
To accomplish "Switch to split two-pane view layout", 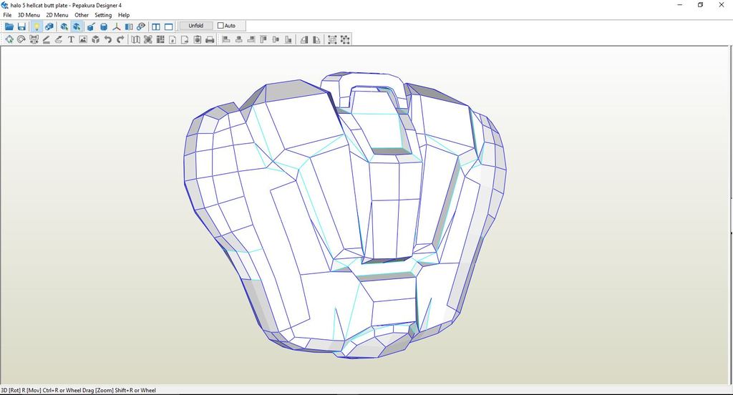I will pyautogui.click(x=156, y=26).
